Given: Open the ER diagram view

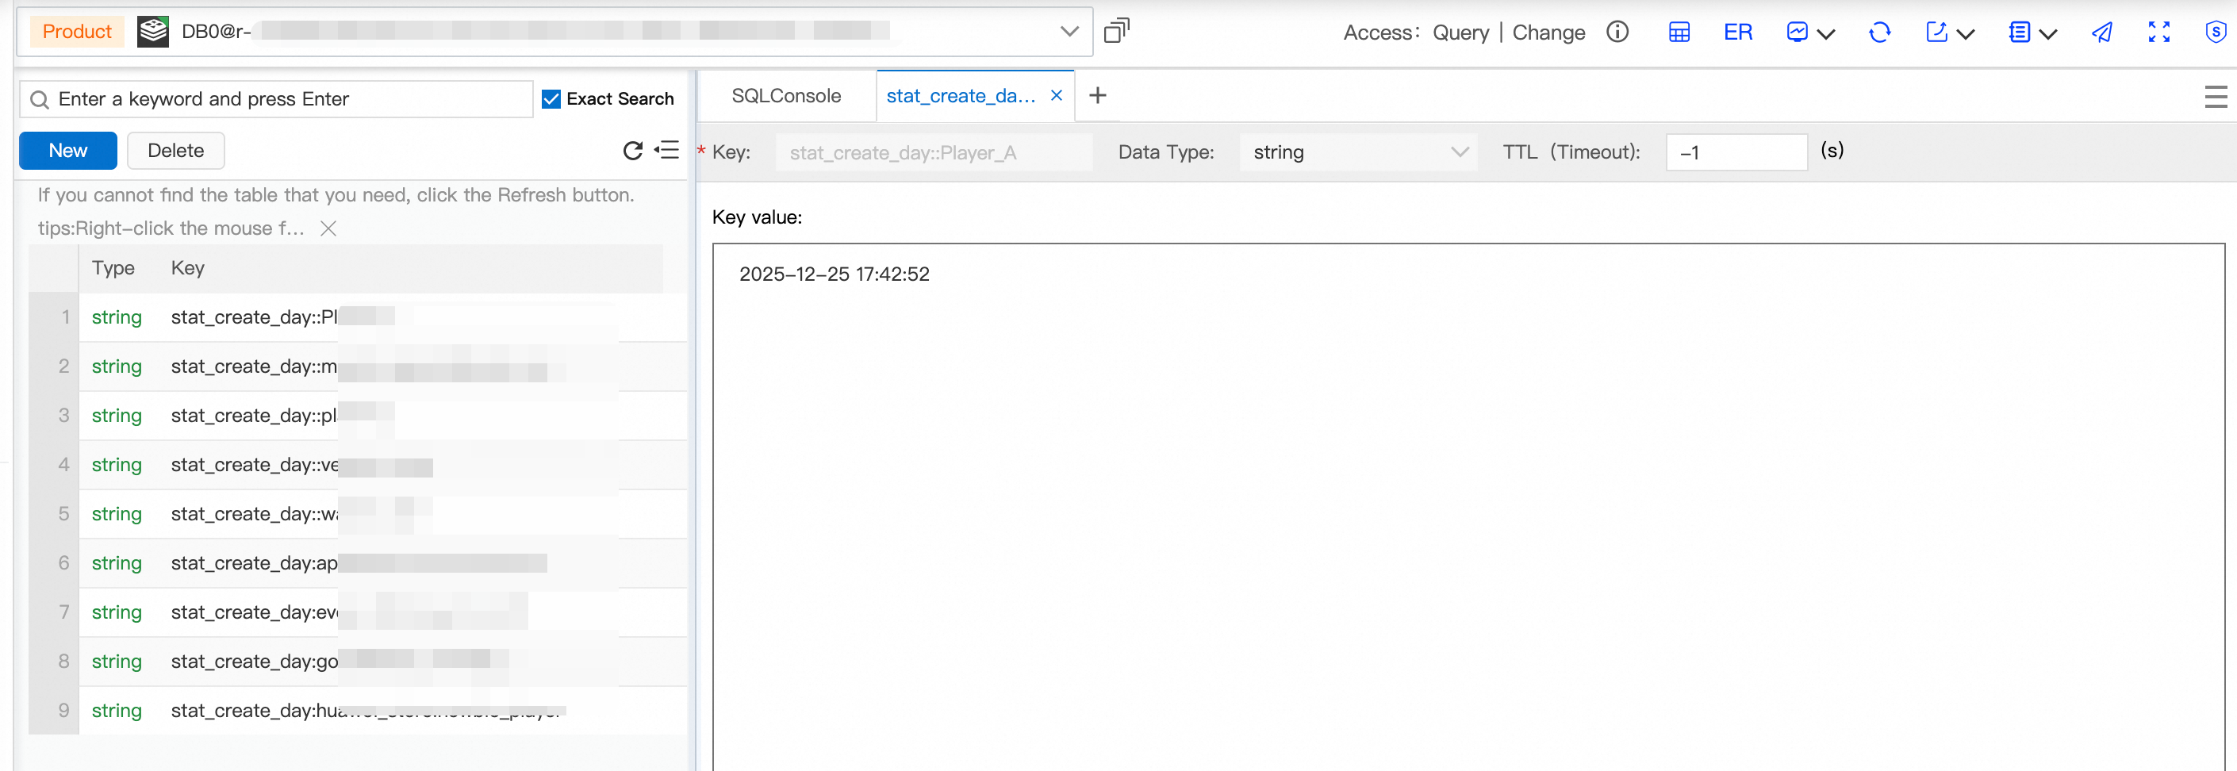Looking at the screenshot, I should click(x=1738, y=33).
